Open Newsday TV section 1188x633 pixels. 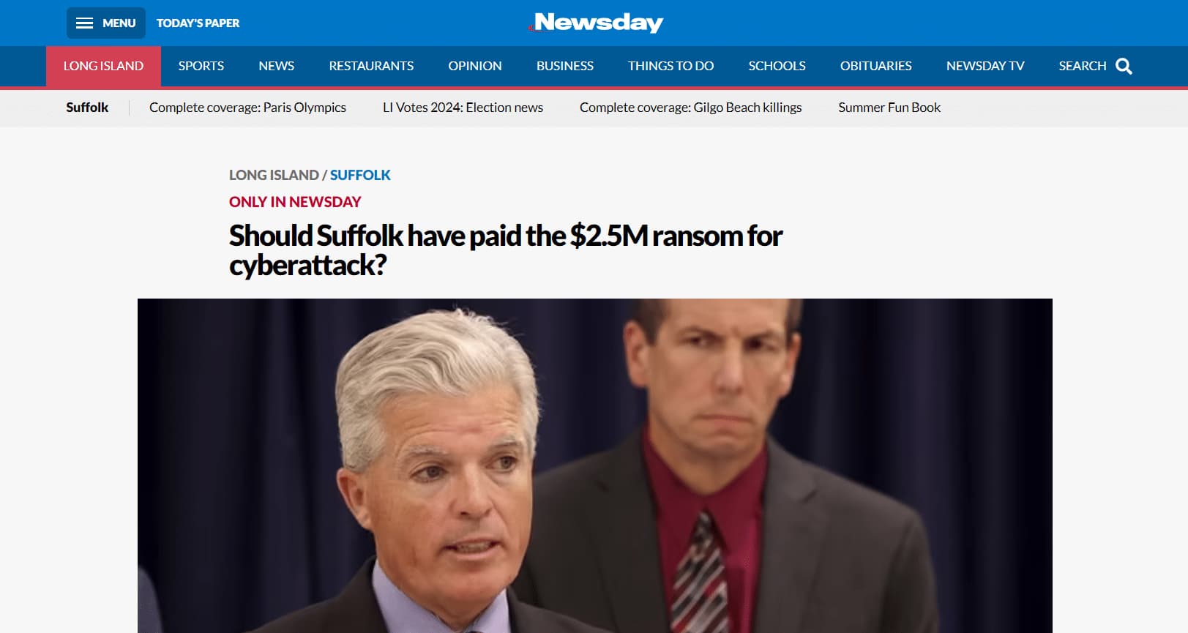coord(985,66)
